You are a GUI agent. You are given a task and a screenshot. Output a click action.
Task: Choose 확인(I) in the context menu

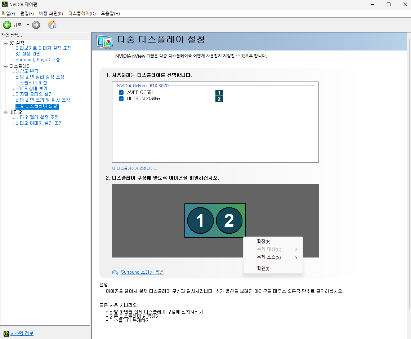[x=273, y=268]
